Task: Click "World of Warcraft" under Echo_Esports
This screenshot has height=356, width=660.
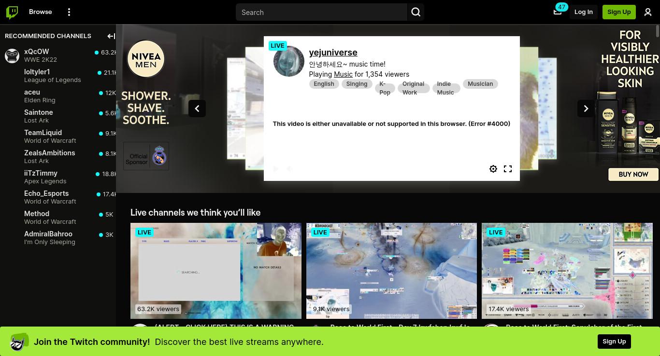Action: pyautogui.click(x=50, y=202)
